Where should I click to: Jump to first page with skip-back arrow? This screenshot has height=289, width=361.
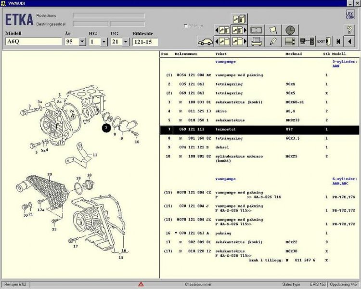(338, 41)
